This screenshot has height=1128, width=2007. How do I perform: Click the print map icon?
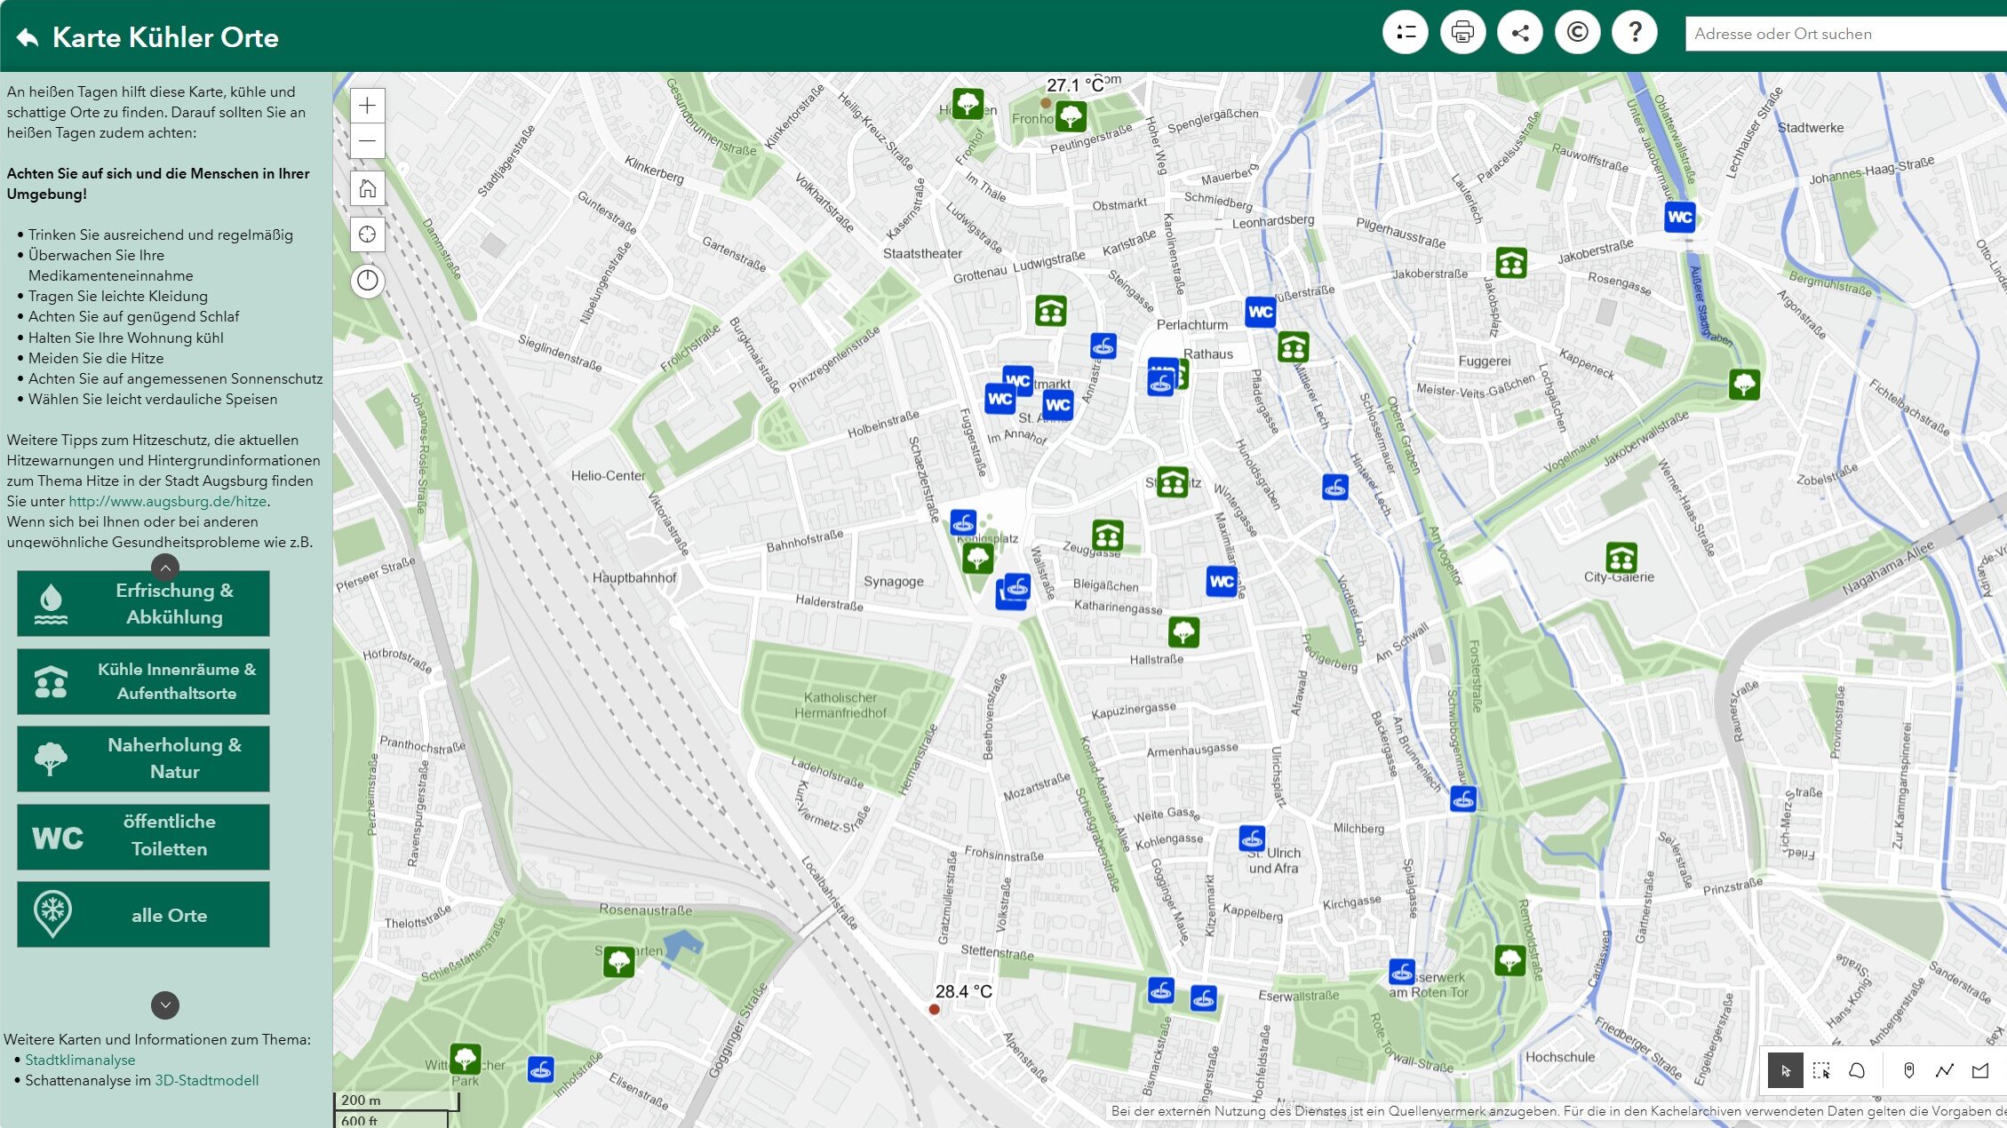(1462, 33)
